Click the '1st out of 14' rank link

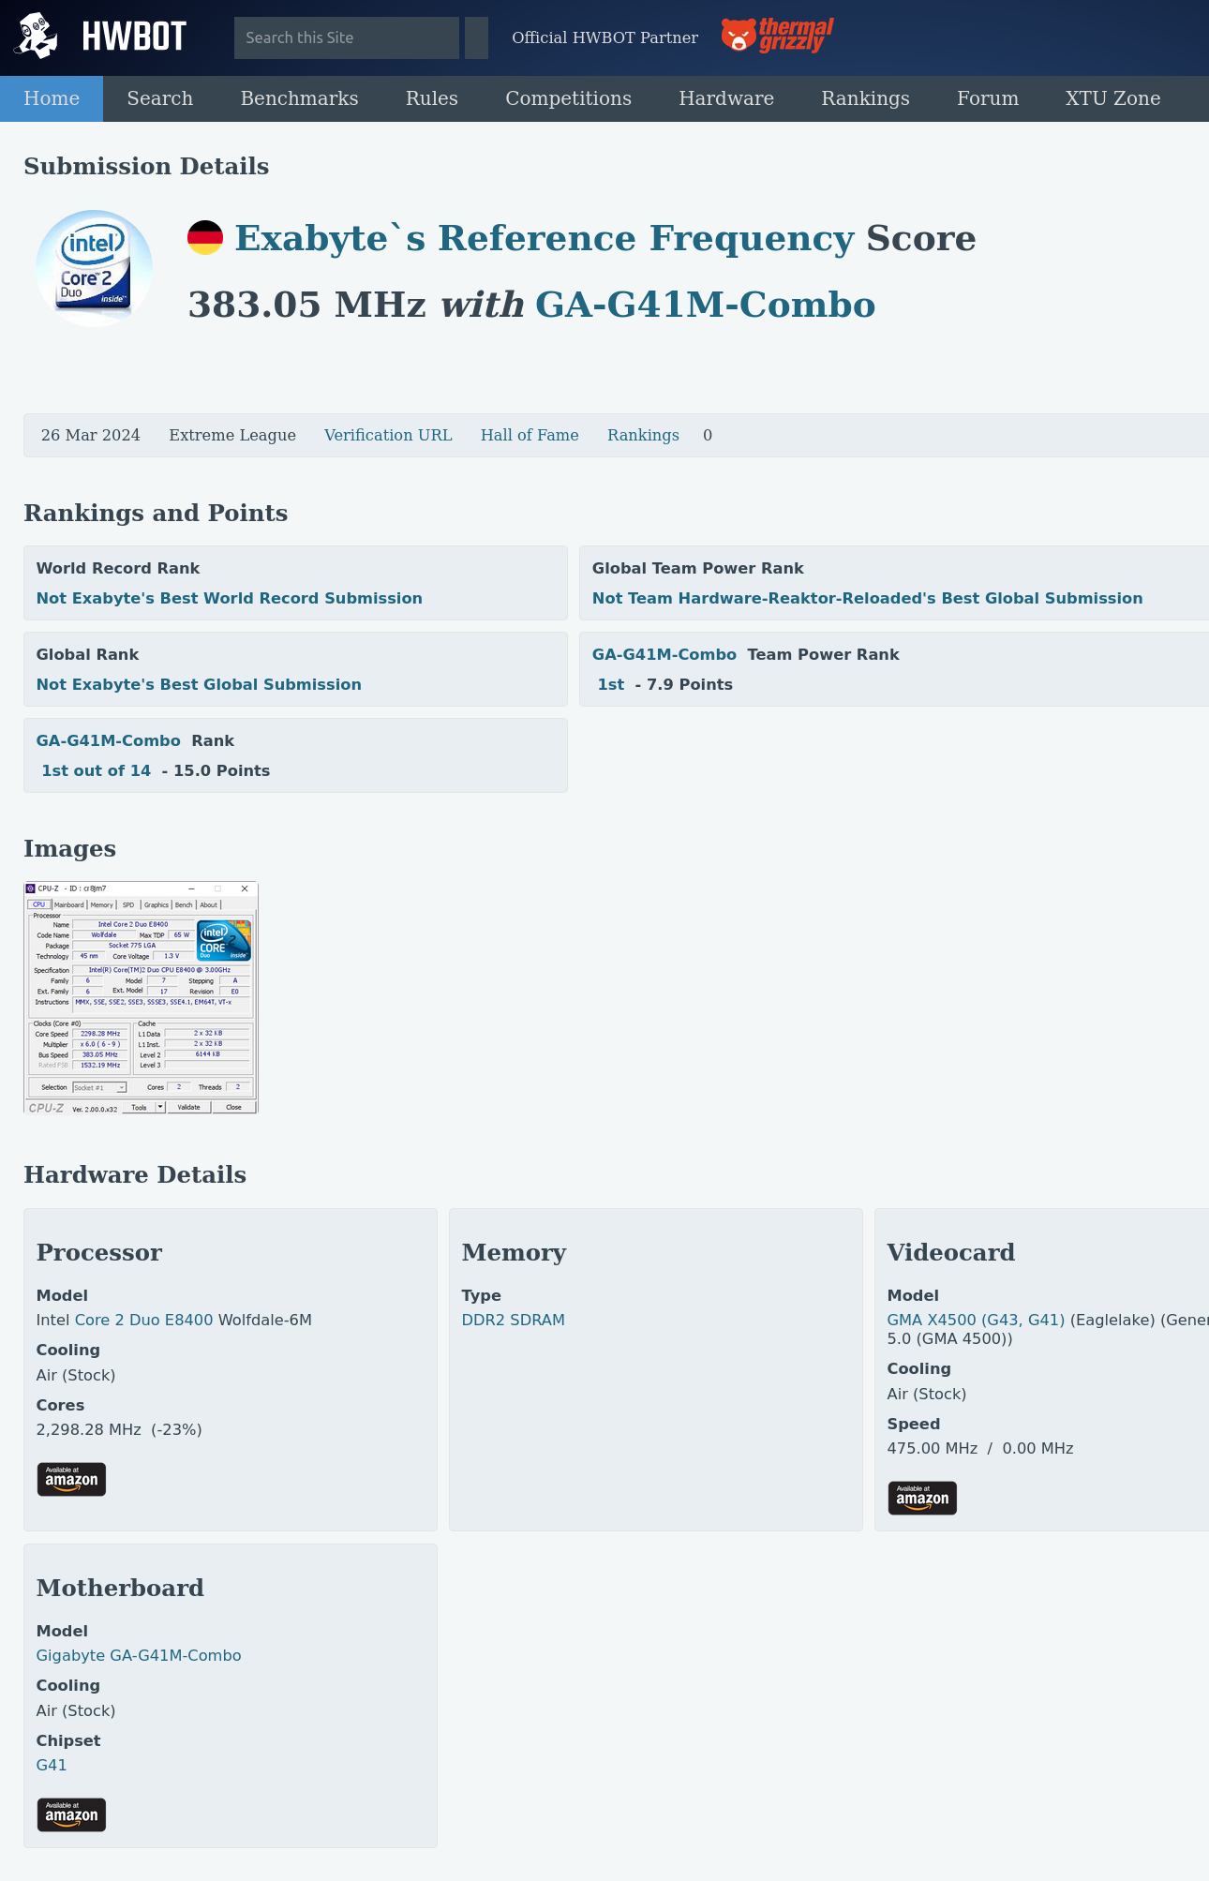[97, 770]
